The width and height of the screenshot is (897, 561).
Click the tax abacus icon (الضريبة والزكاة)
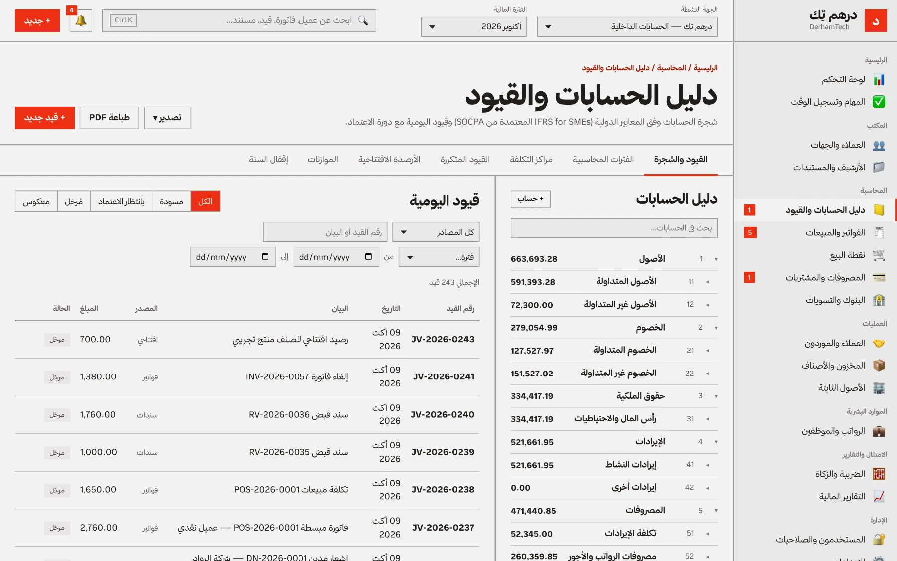[x=879, y=474]
